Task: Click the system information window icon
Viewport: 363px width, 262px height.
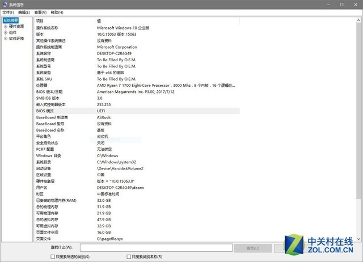Action: tap(5, 5)
